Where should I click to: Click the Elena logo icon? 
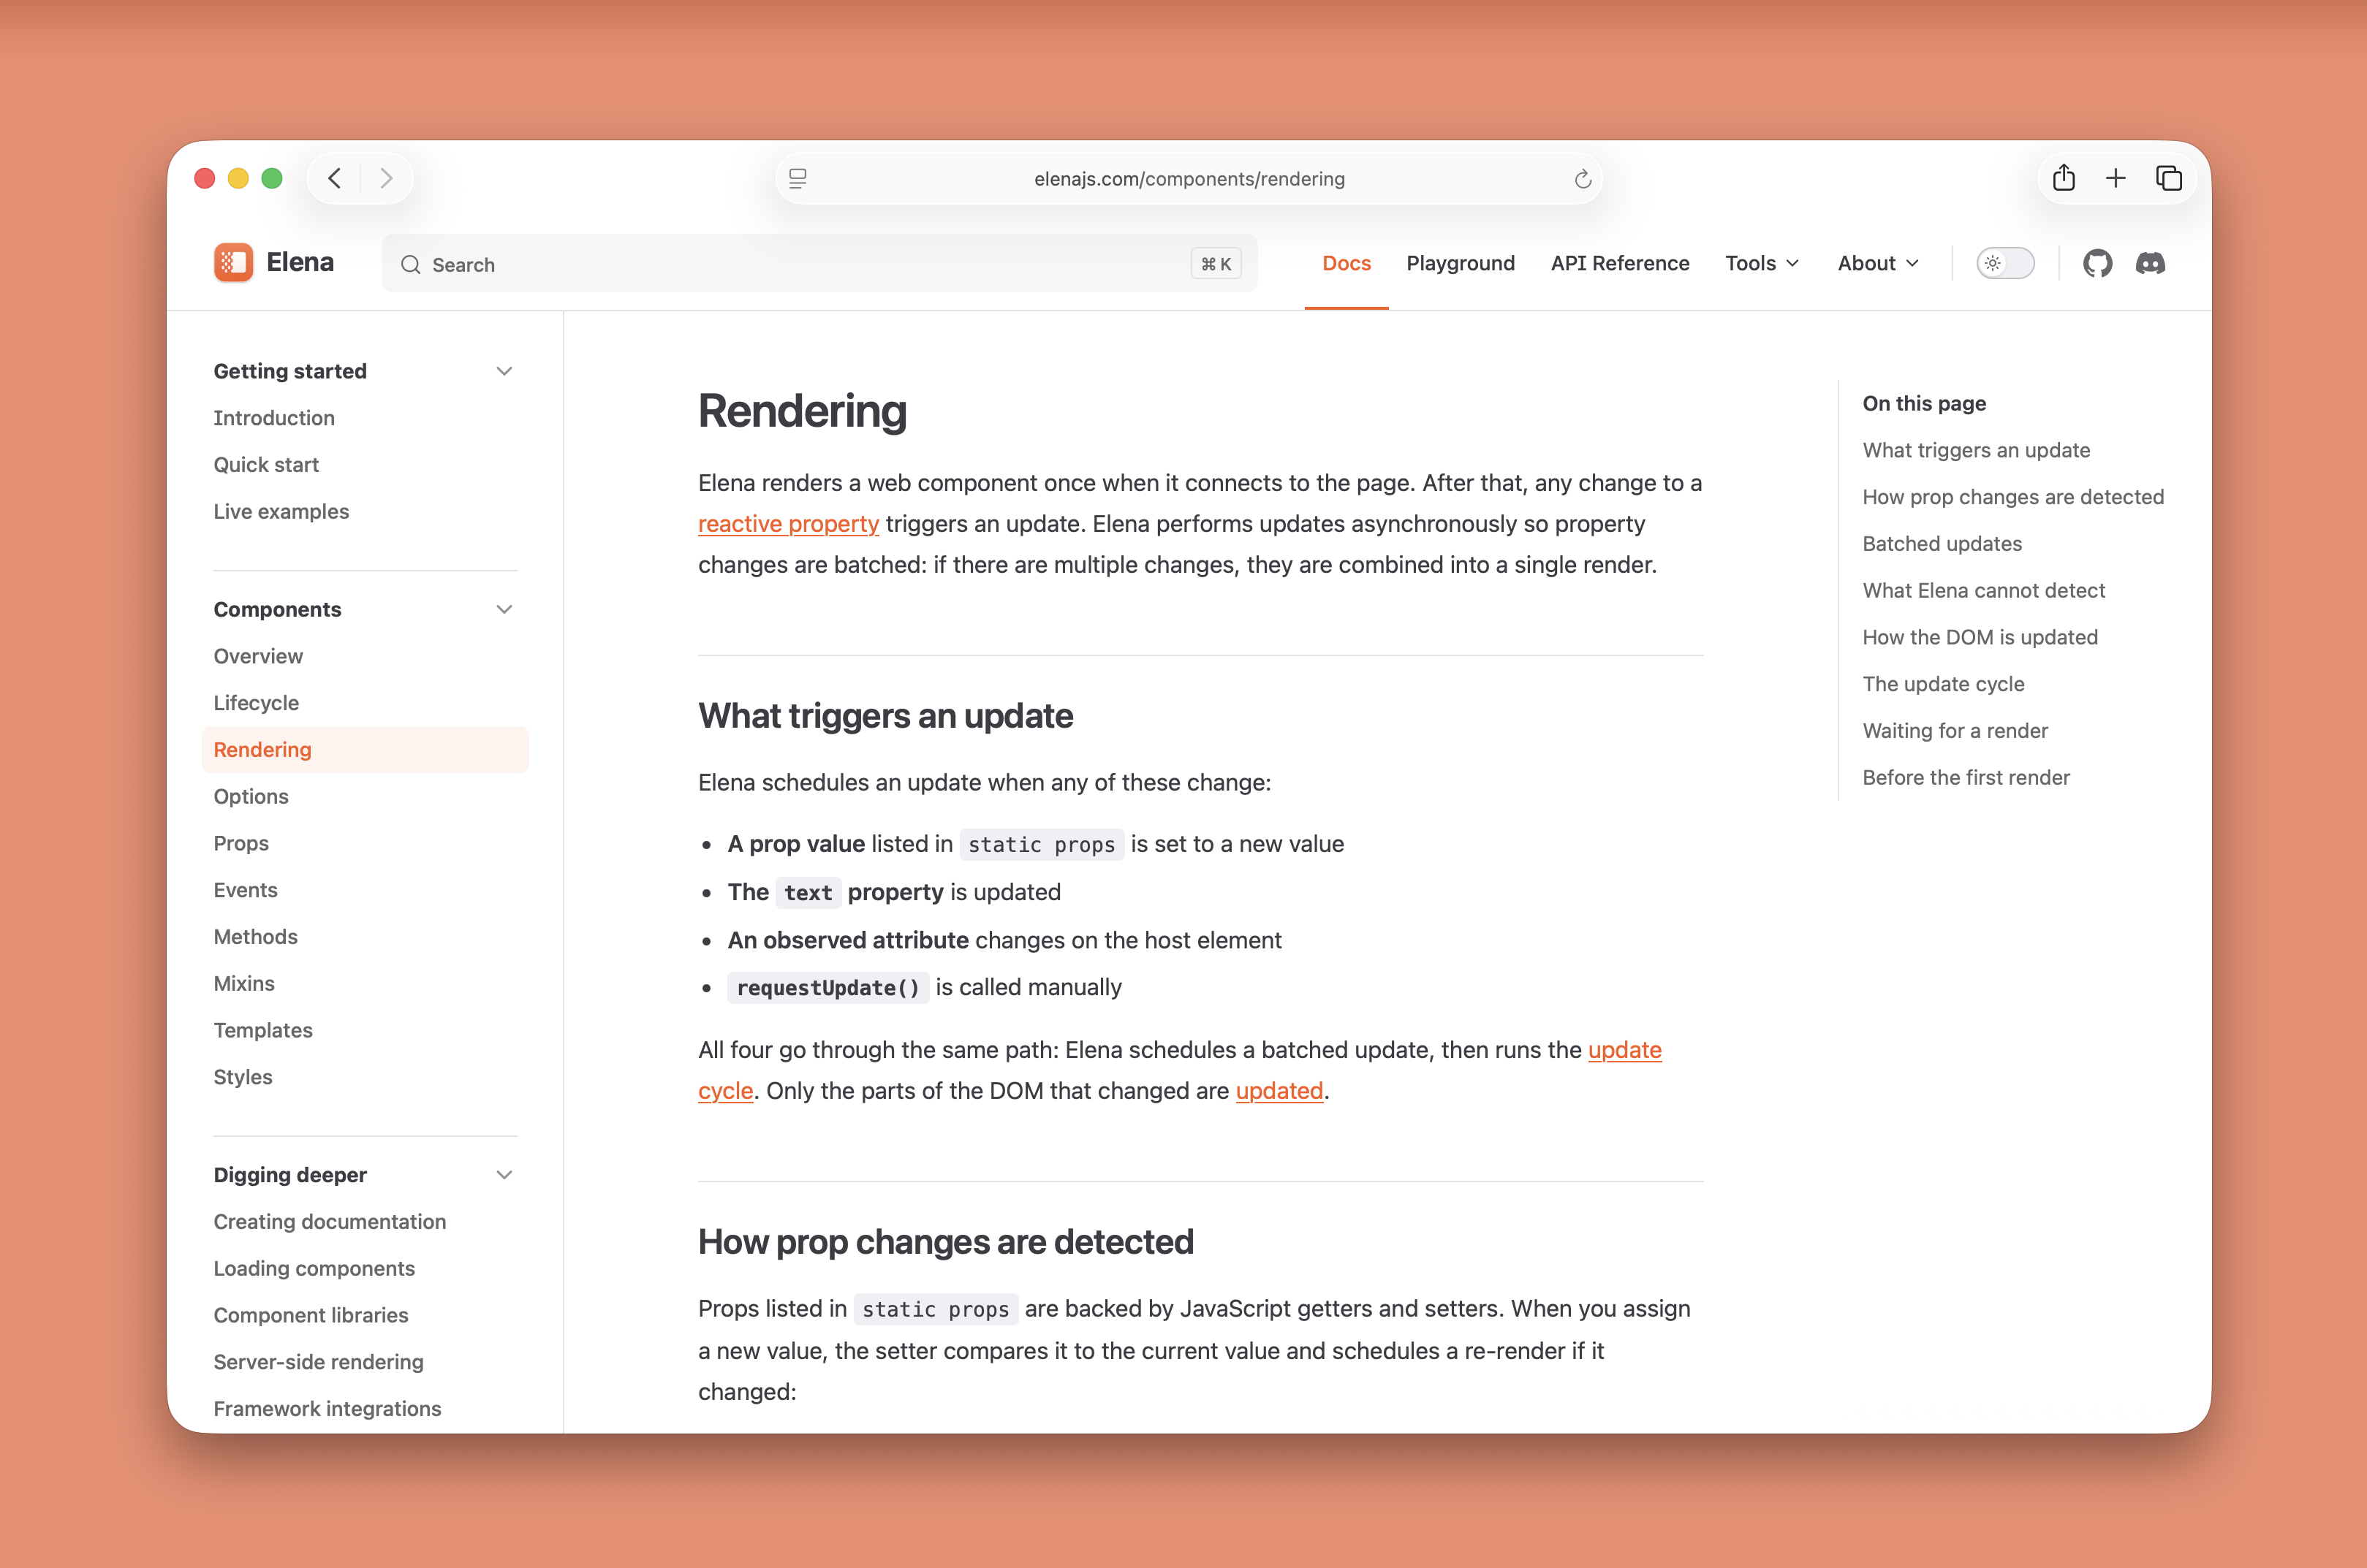pyautogui.click(x=233, y=263)
